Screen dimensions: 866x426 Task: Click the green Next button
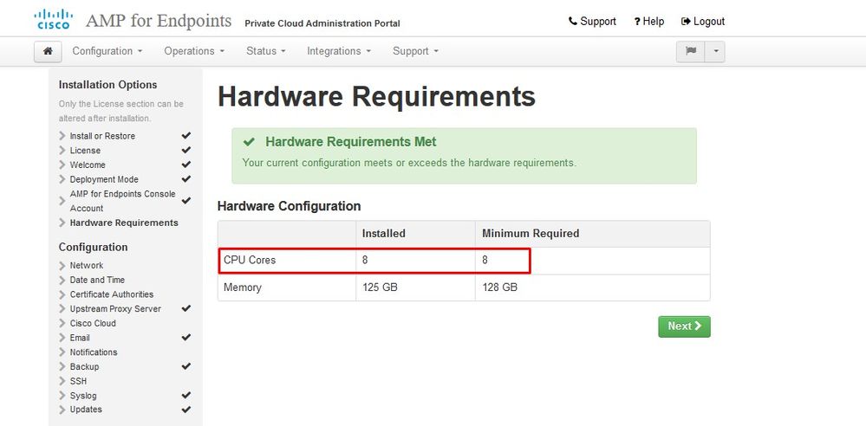click(x=684, y=326)
